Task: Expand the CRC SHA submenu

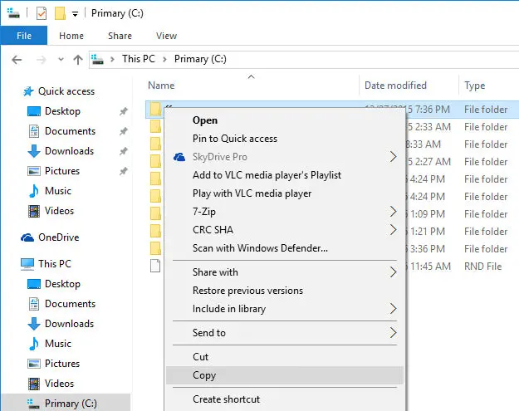Action: (284, 230)
